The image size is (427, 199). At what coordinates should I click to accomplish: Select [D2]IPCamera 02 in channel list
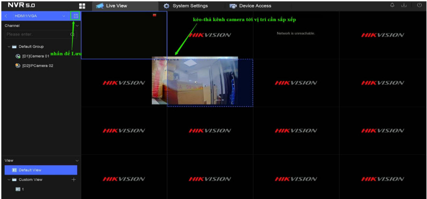[37, 66]
